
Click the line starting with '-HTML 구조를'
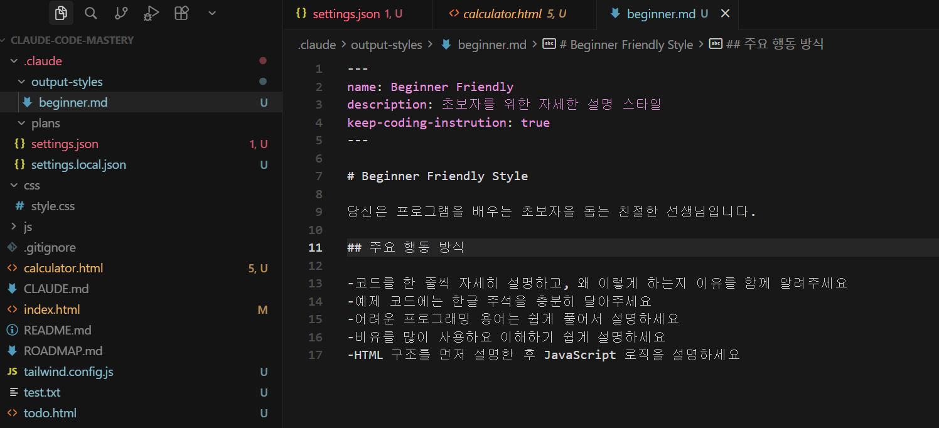[544, 355]
